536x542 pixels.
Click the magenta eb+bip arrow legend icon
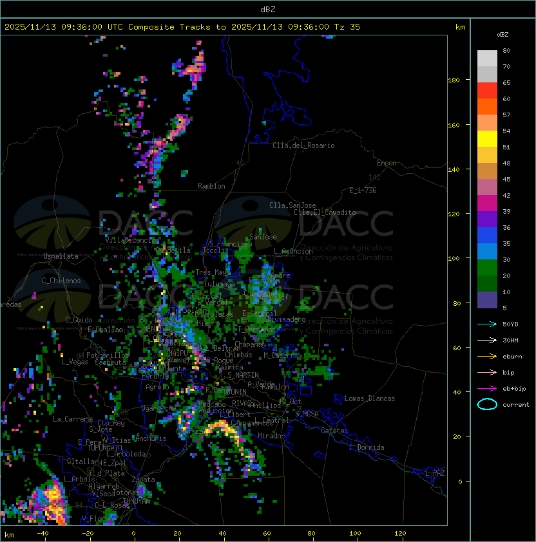(487, 389)
